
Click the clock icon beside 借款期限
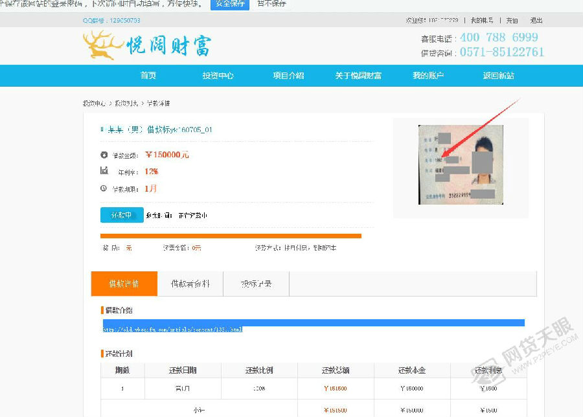coord(105,190)
